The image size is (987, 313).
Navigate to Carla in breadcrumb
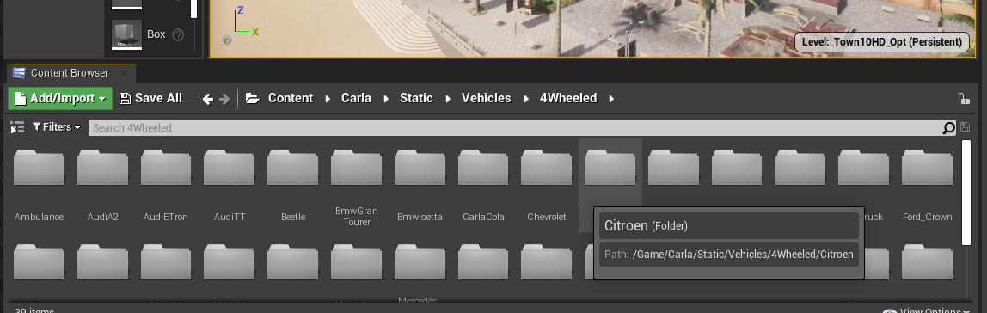tap(356, 98)
